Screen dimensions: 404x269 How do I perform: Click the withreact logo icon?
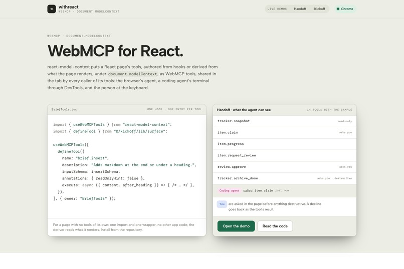tap(52, 9)
